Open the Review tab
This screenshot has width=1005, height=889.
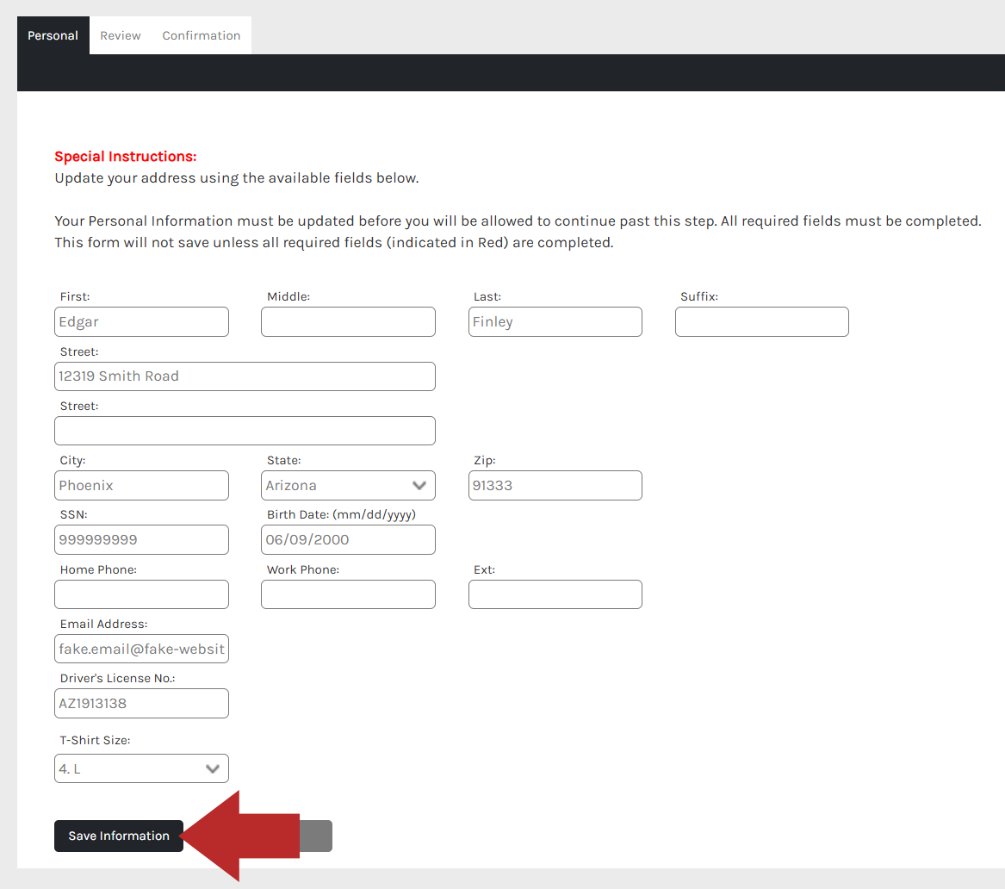[121, 35]
